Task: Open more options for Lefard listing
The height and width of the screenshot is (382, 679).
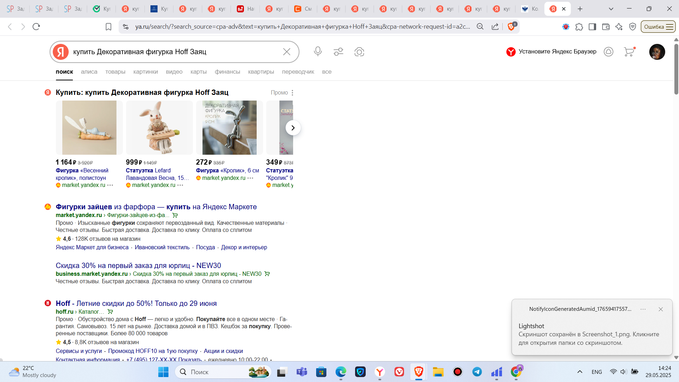Action: coord(180,185)
